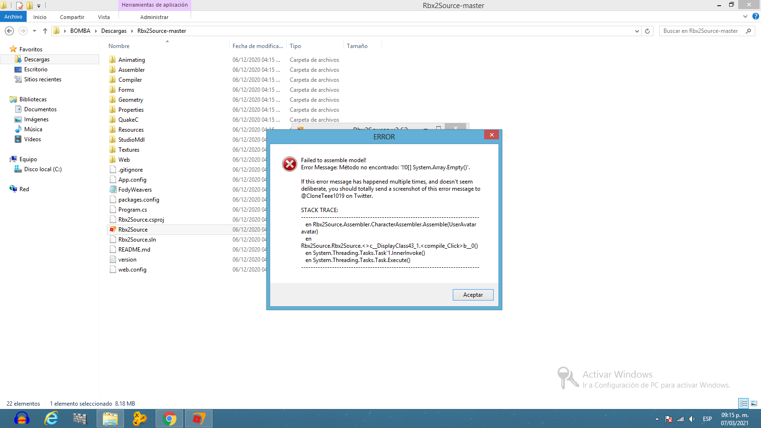Sort files by the Nombre column header

pyautogui.click(x=118, y=46)
